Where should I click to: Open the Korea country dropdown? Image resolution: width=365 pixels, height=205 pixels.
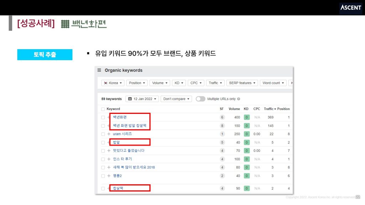(x=113, y=83)
